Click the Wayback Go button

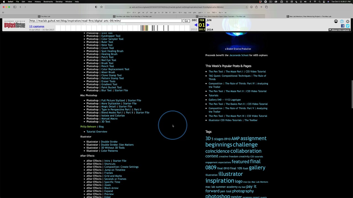click(x=186, y=21)
